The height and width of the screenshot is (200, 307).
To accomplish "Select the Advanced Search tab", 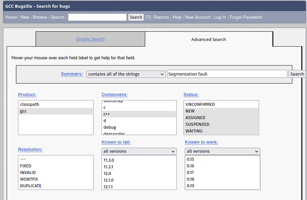I will click(x=208, y=40).
